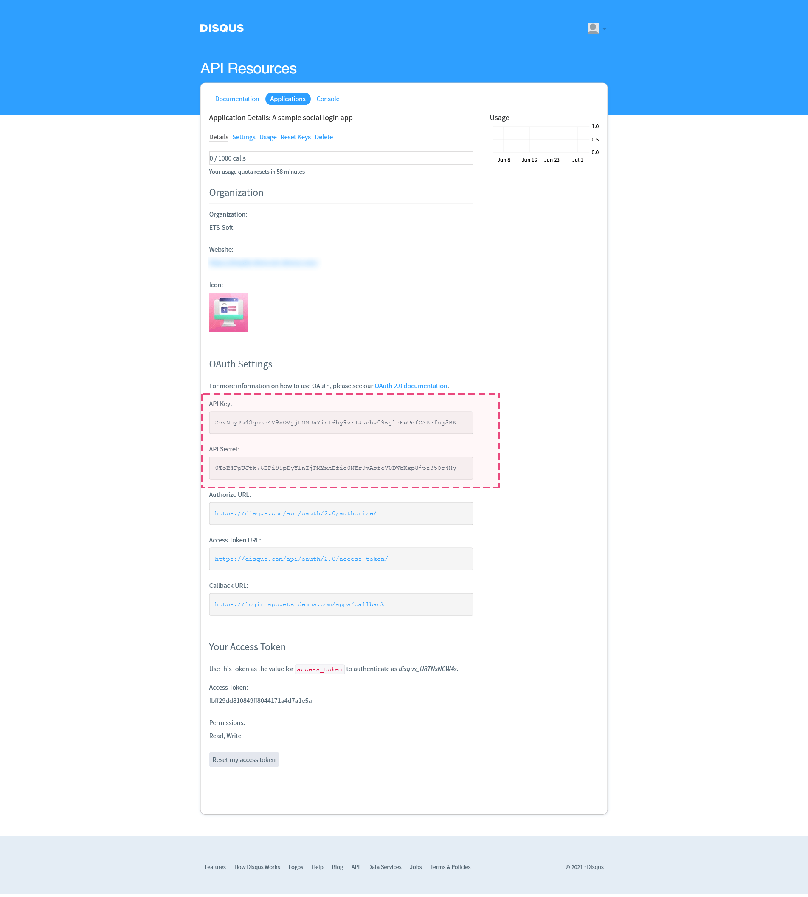Open the application Settings sub-tab
Screen dimensions: 808x897
tap(244, 137)
